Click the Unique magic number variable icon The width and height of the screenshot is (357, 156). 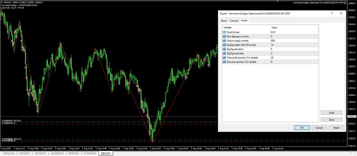[x=224, y=40]
